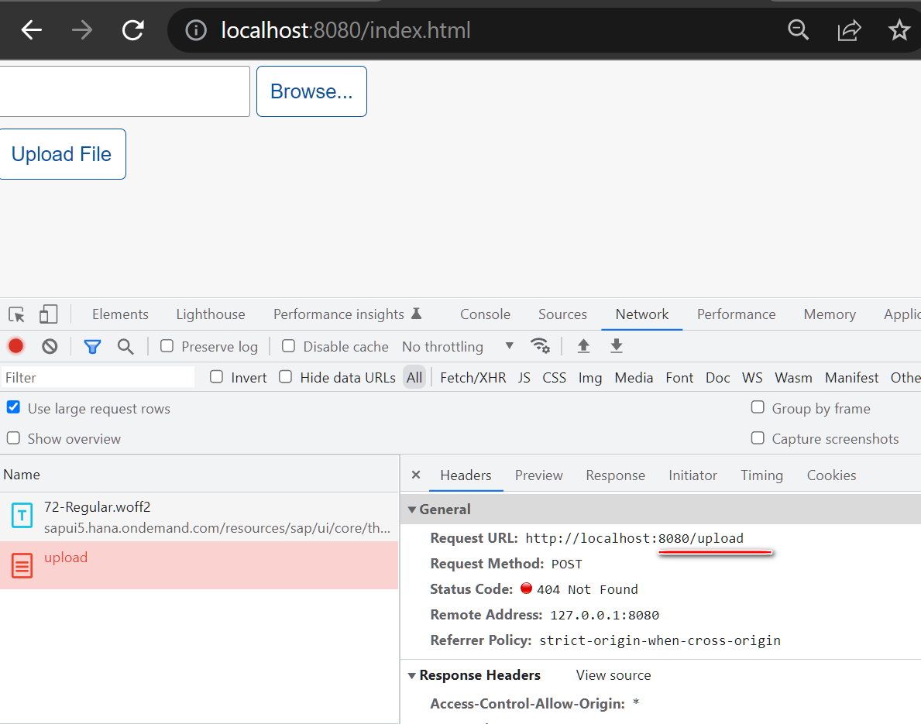Open network conditions wifi icon

pos(540,346)
